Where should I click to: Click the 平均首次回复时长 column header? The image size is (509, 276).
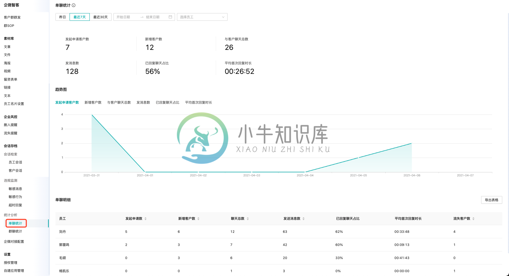(x=408, y=219)
